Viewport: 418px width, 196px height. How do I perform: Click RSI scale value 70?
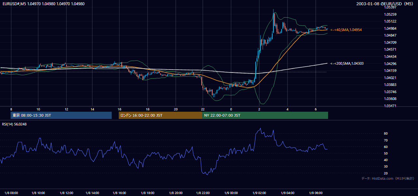pos(386,140)
